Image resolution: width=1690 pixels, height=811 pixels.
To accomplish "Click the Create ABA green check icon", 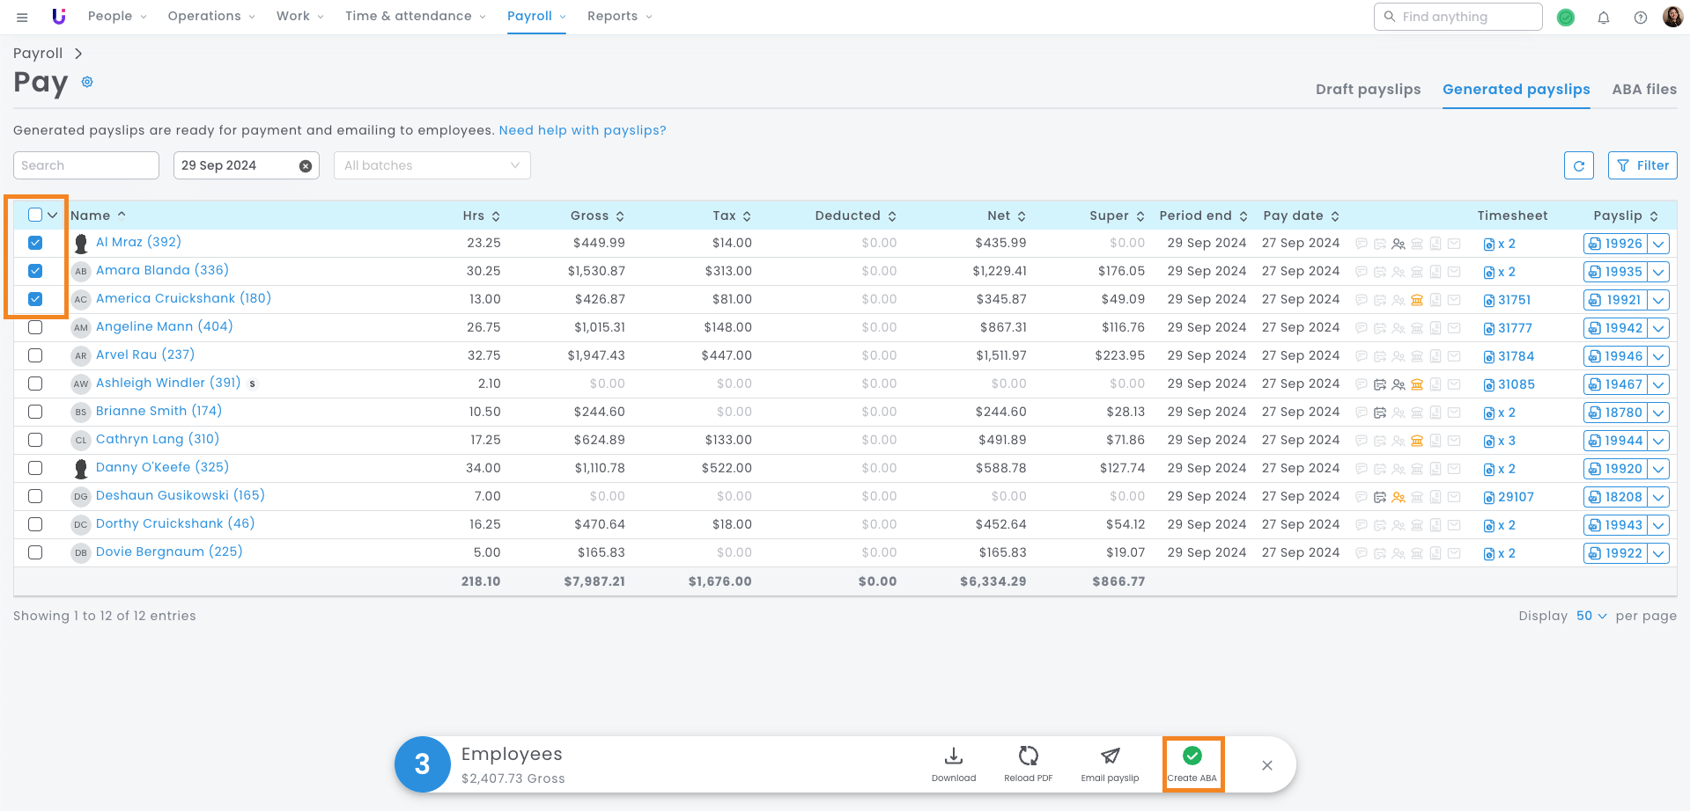I will 1192,756.
